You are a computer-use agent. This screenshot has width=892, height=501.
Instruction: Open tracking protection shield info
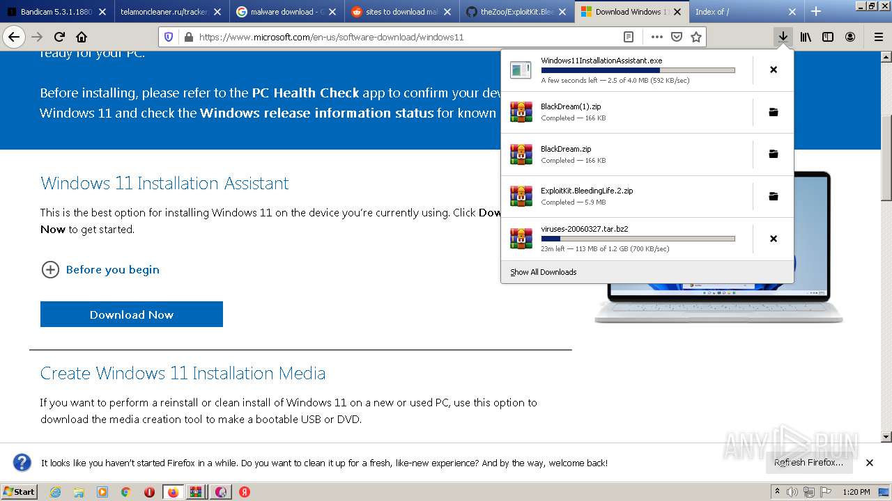click(x=169, y=37)
